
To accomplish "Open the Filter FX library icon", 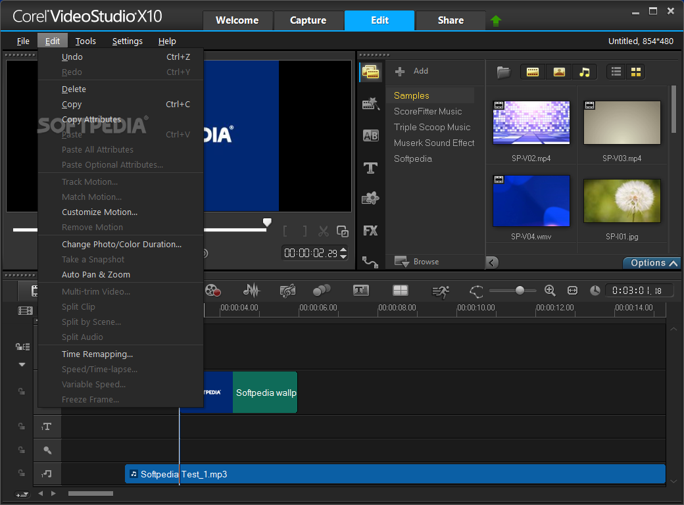I will pos(370,231).
